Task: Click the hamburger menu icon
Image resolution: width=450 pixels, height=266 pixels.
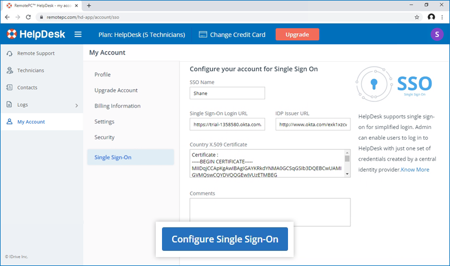Action: point(78,35)
